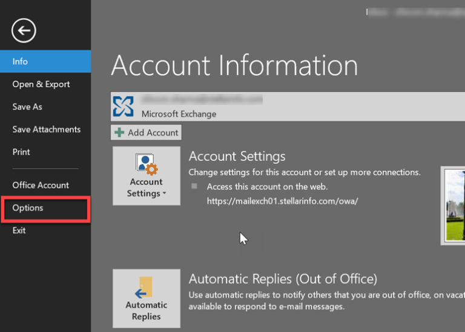
Task: Open the mailexch01 owa web link
Action: tap(282, 201)
